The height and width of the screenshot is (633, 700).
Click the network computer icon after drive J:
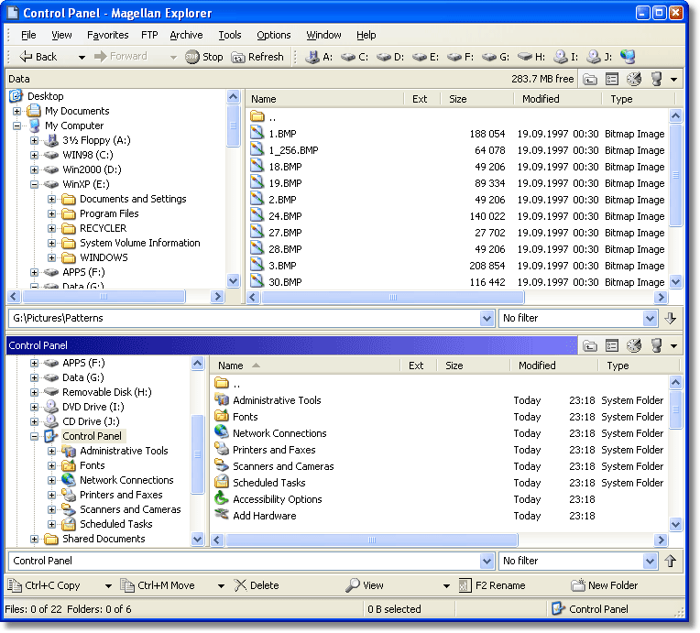[x=628, y=57]
